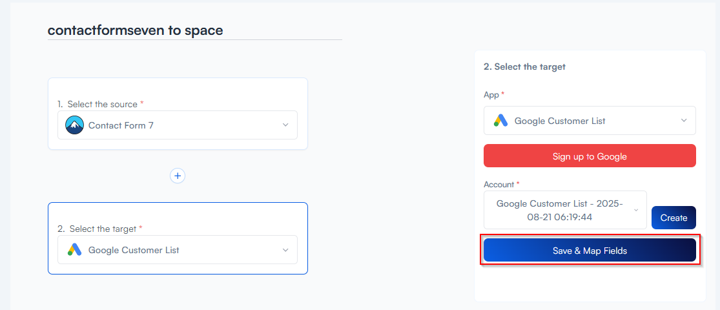Click the Account field label
The height and width of the screenshot is (310, 720).
pyautogui.click(x=499, y=184)
